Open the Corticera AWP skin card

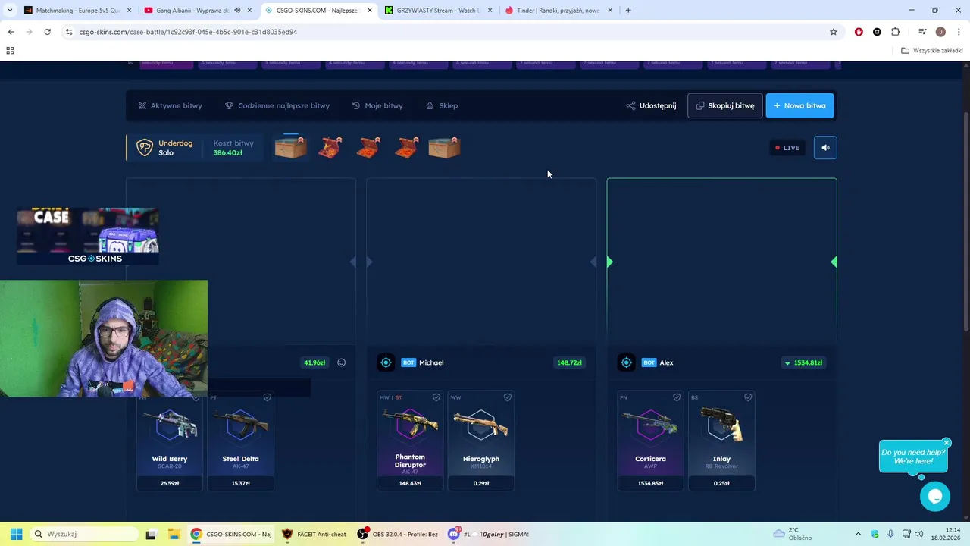click(650, 441)
